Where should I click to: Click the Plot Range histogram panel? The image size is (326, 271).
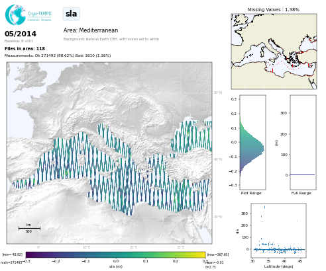252,142
